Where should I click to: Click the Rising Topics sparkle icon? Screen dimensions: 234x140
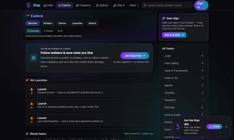tap(27, 134)
